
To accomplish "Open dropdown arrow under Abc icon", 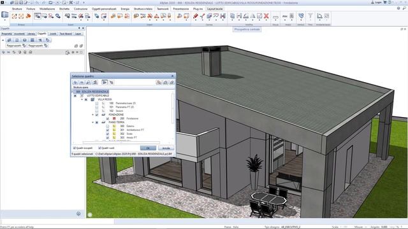I will tap(285, 20).
